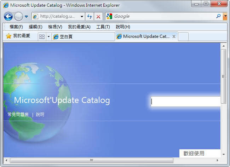This screenshot has width=230, height=167.
Task: Open the 我的最愛 favorites star button
Action: [18, 36]
